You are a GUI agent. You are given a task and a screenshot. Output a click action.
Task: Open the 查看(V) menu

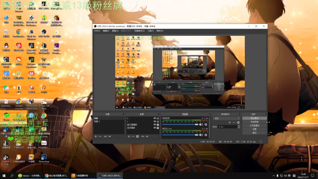pos(115,31)
